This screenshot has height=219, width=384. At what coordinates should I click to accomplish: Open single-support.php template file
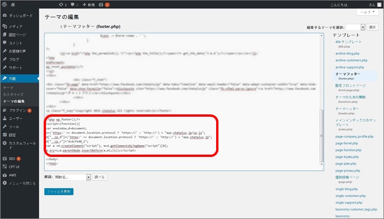click(x=349, y=202)
